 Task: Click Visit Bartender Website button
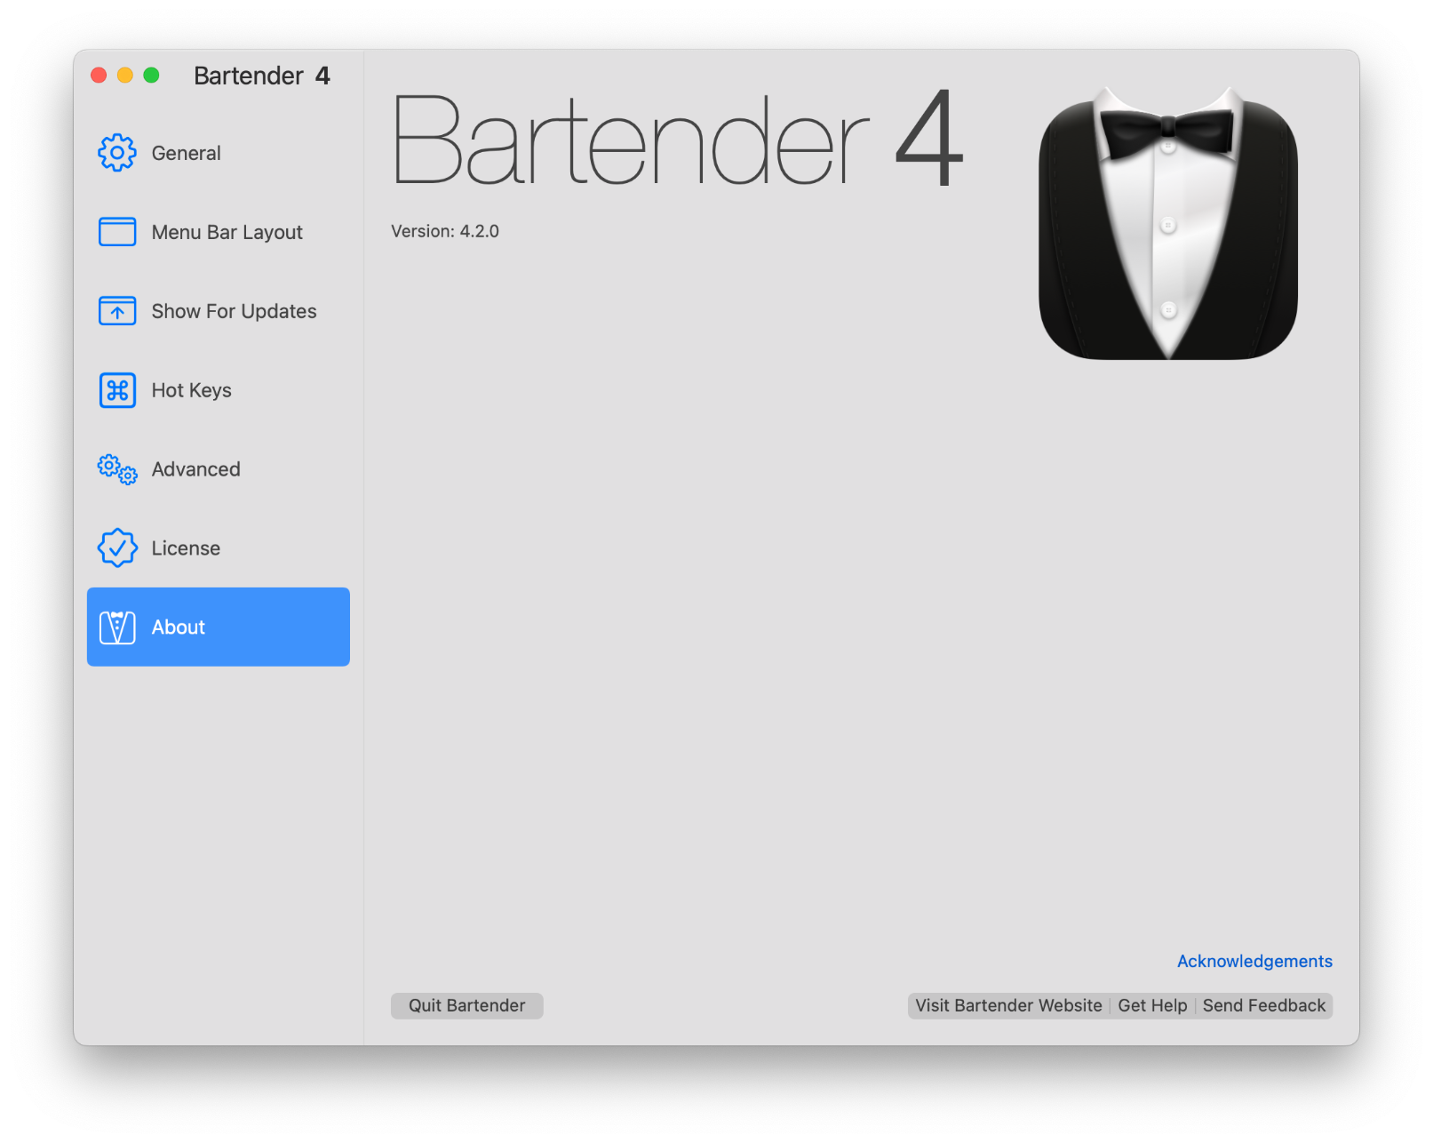(x=1008, y=1005)
